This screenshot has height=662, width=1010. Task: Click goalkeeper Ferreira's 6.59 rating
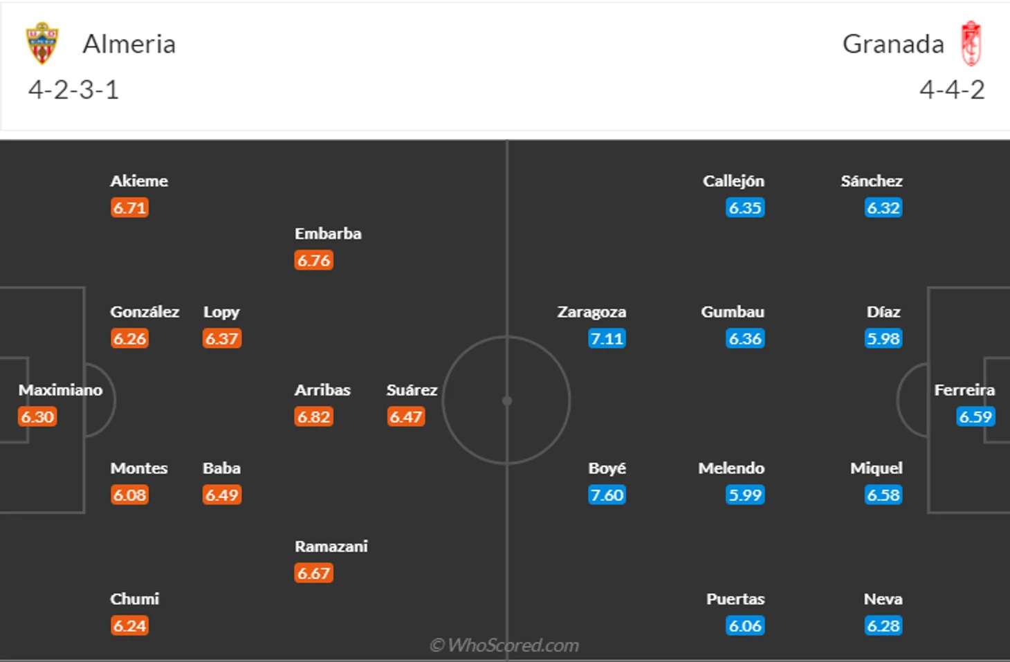(975, 416)
